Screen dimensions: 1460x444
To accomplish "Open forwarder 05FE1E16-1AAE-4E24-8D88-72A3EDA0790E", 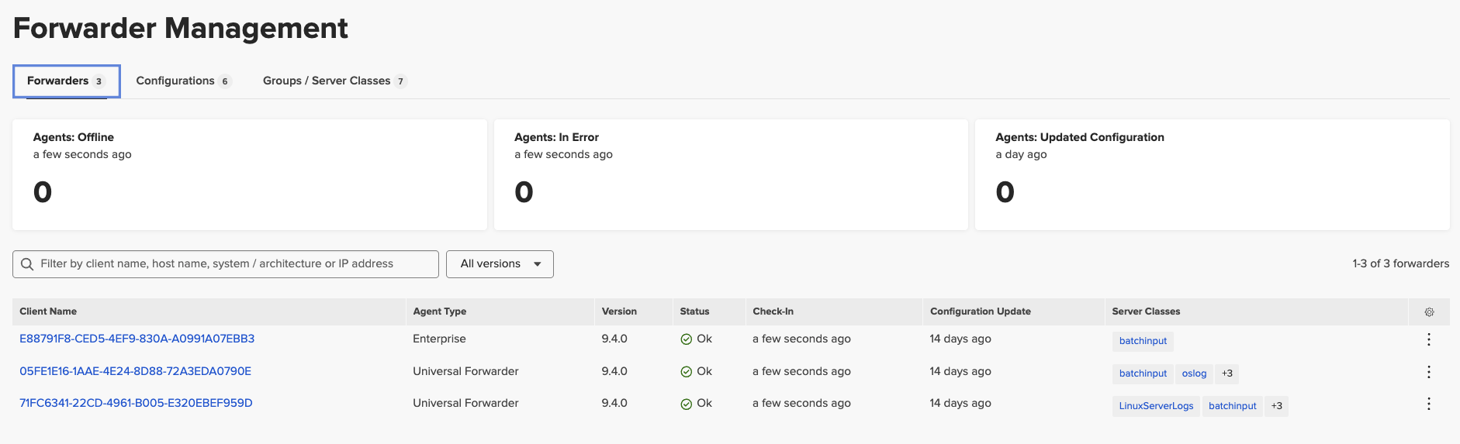I will [135, 371].
